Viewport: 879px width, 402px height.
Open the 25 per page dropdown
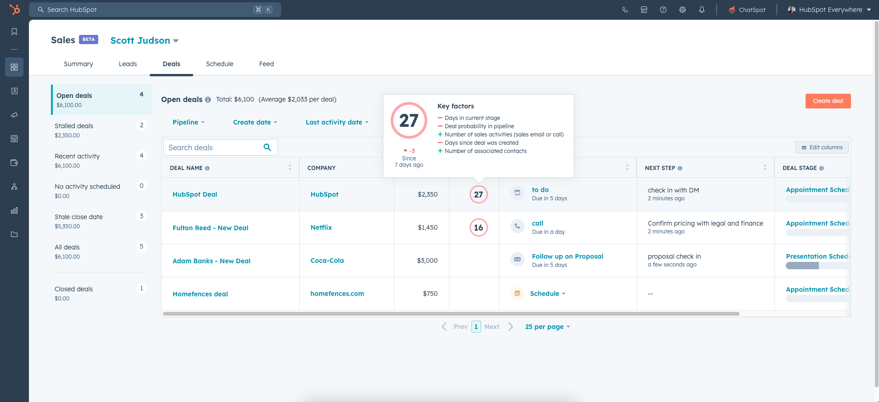coord(547,327)
